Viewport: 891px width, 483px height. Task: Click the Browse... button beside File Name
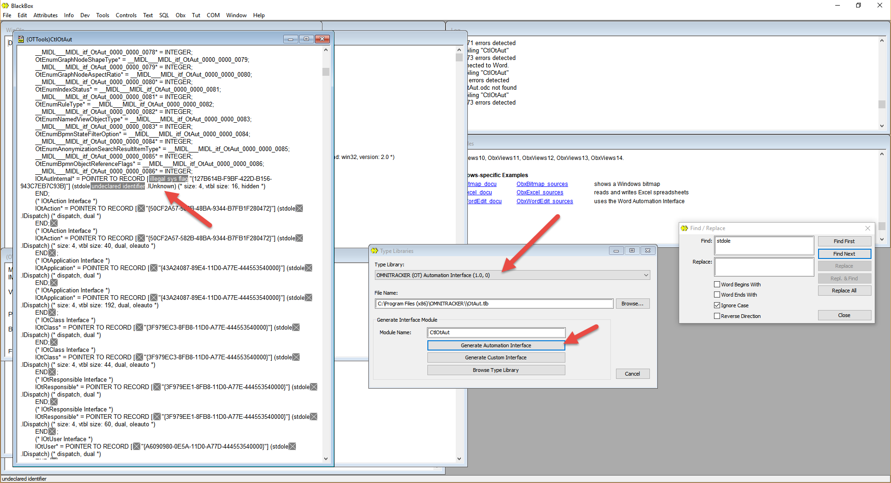(632, 304)
